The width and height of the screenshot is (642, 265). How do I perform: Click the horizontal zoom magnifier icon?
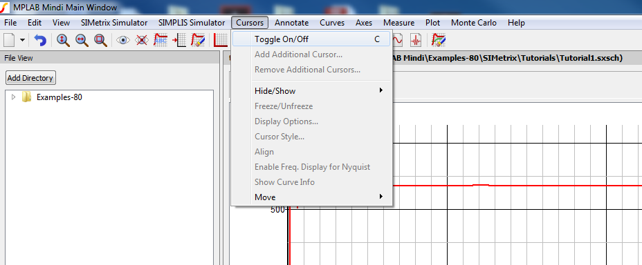pos(82,40)
